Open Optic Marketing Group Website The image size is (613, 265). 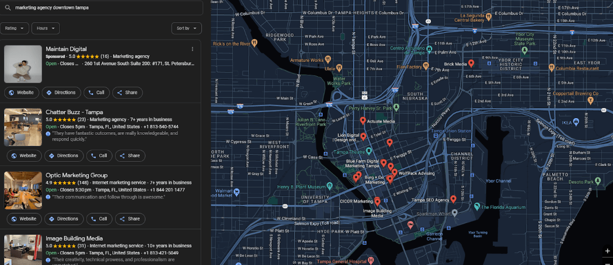click(x=24, y=219)
